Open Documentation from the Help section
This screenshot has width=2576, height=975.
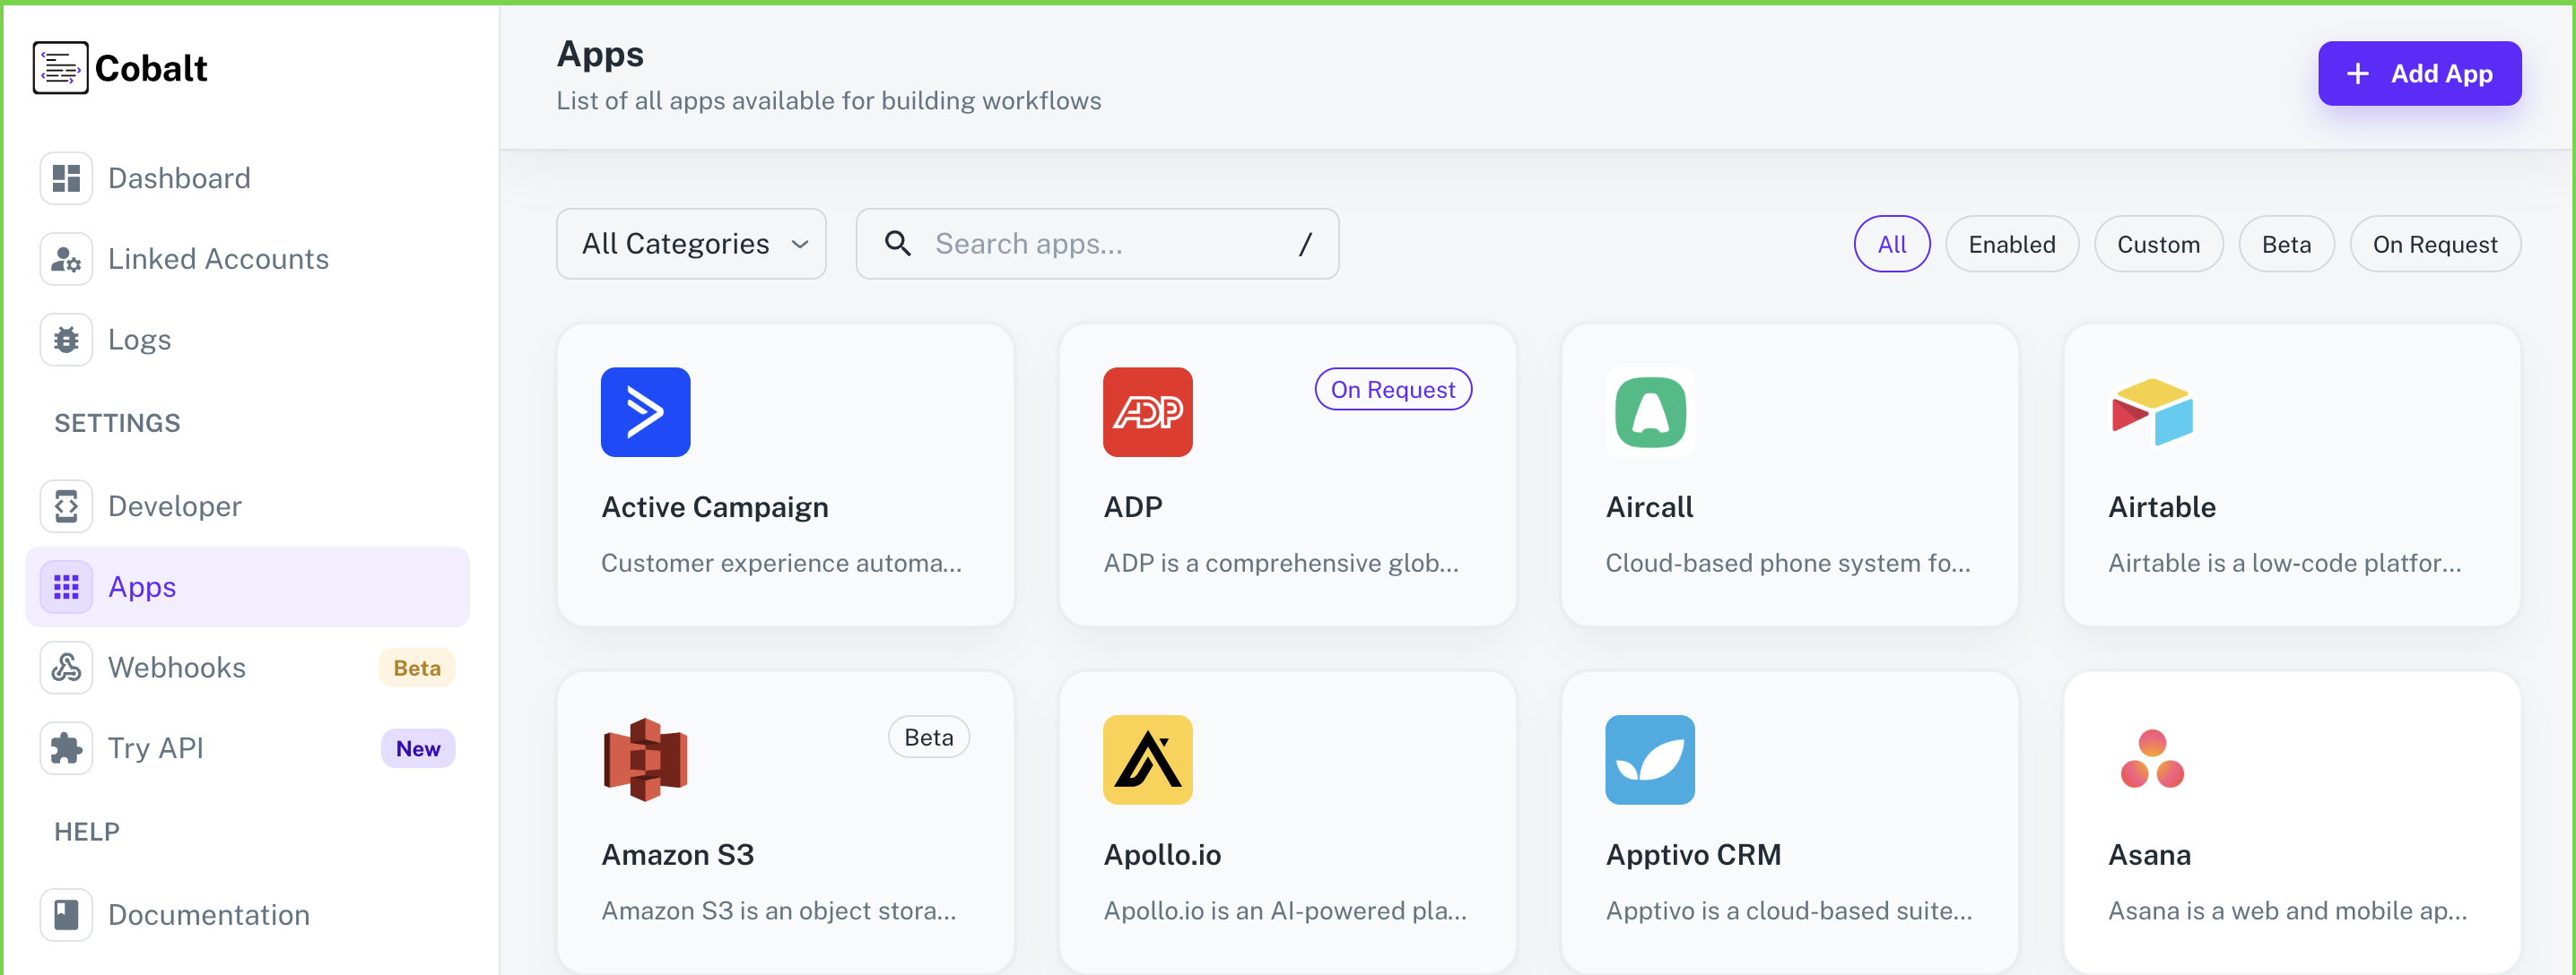tap(209, 914)
